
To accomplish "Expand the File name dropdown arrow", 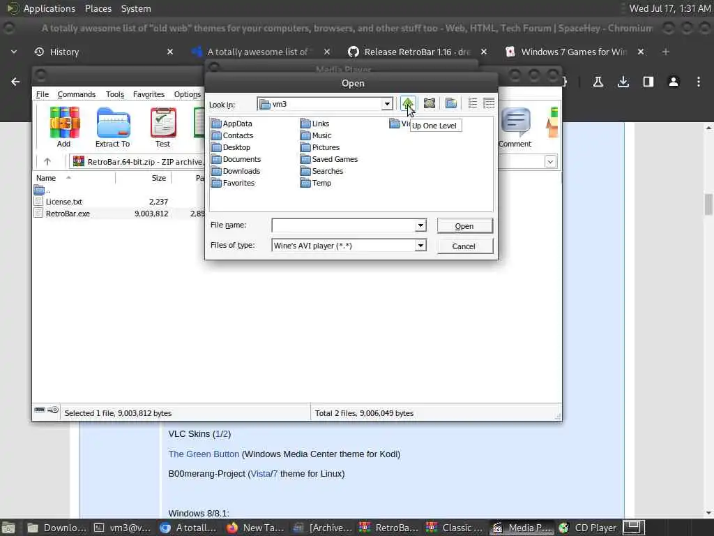I will point(420,225).
